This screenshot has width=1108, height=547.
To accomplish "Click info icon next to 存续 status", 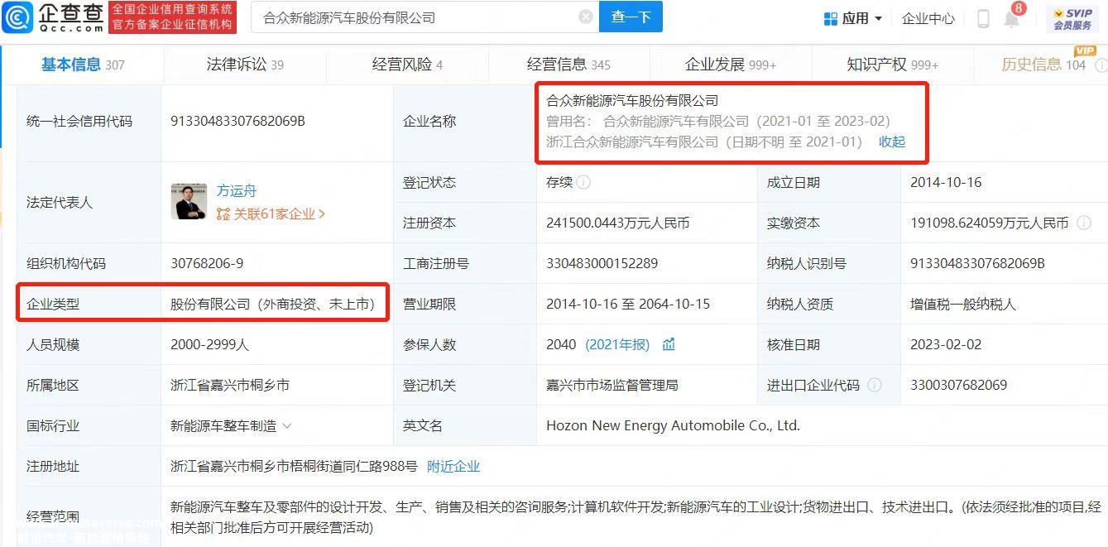I will tap(583, 182).
